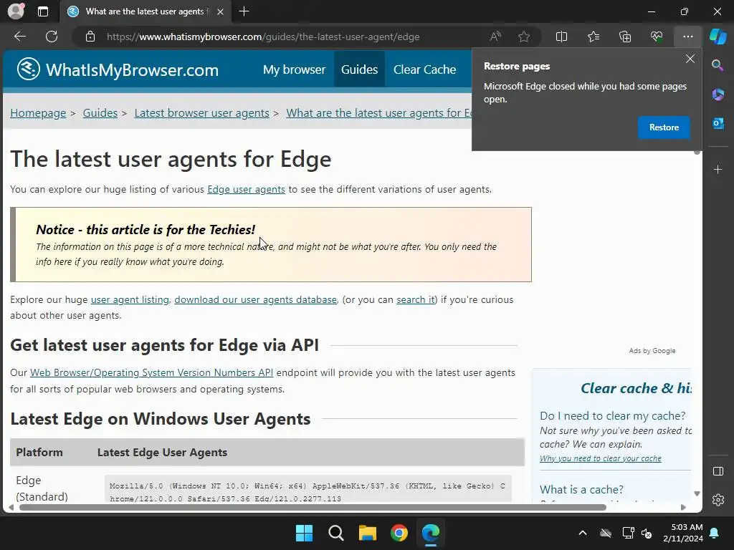Click the 'Platform' column header
Image resolution: width=734 pixels, height=550 pixels.
point(39,453)
